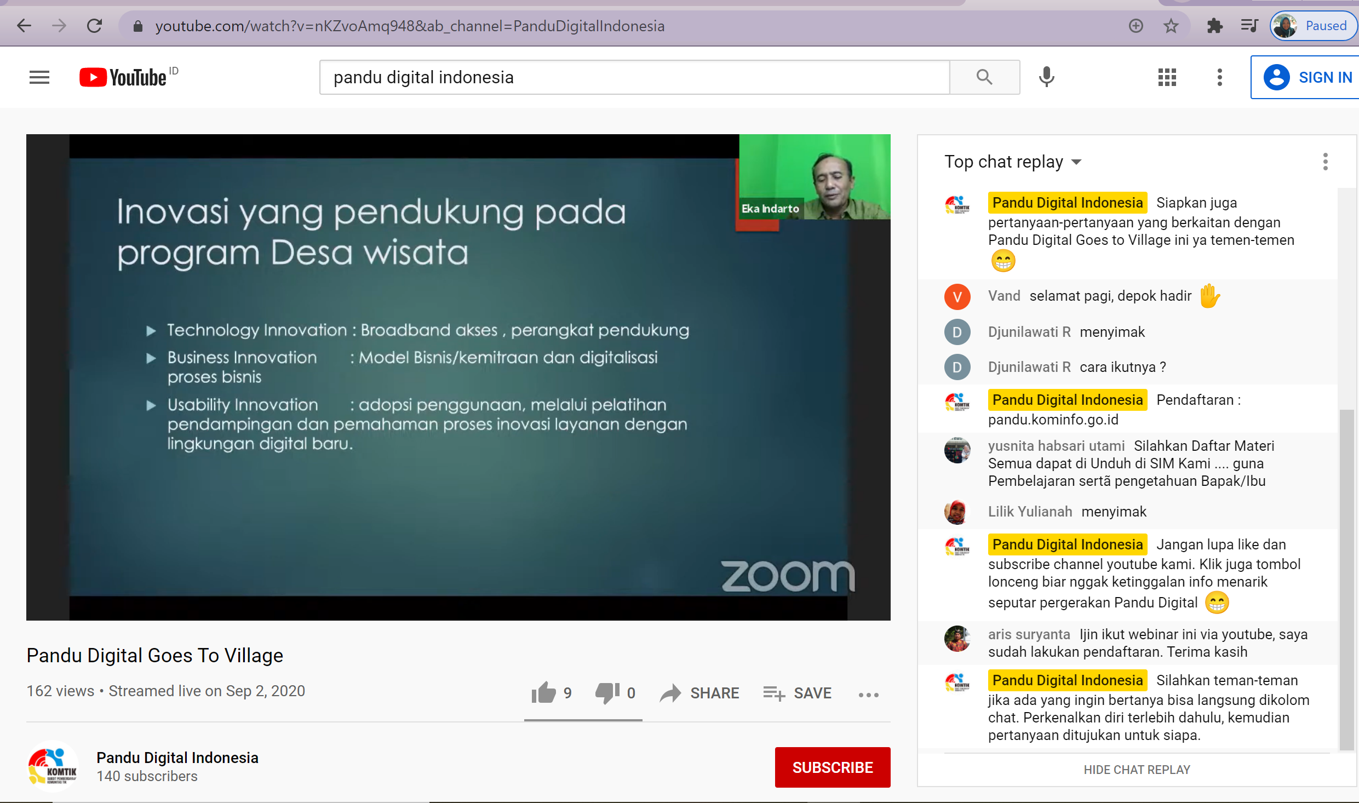
Task: Click the browser extensions puzzle icon
Action: (1214, 26)
